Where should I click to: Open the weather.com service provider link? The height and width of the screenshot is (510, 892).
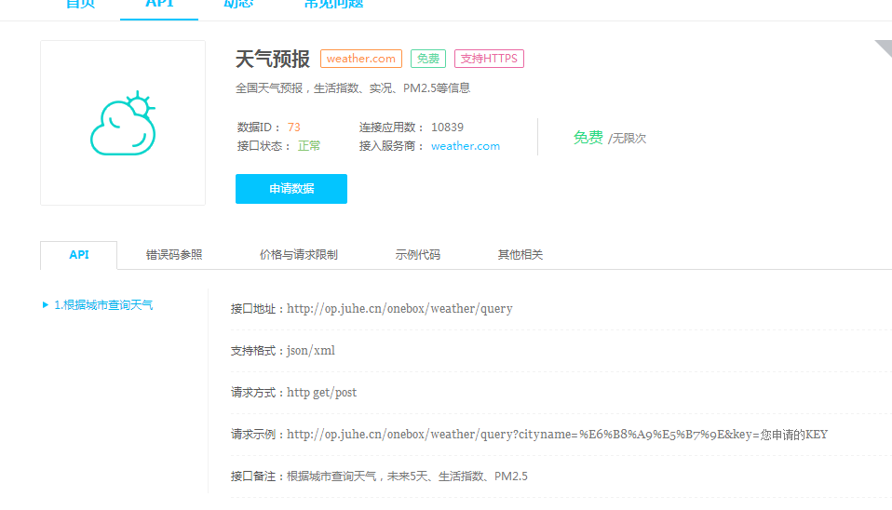[466, 146]
